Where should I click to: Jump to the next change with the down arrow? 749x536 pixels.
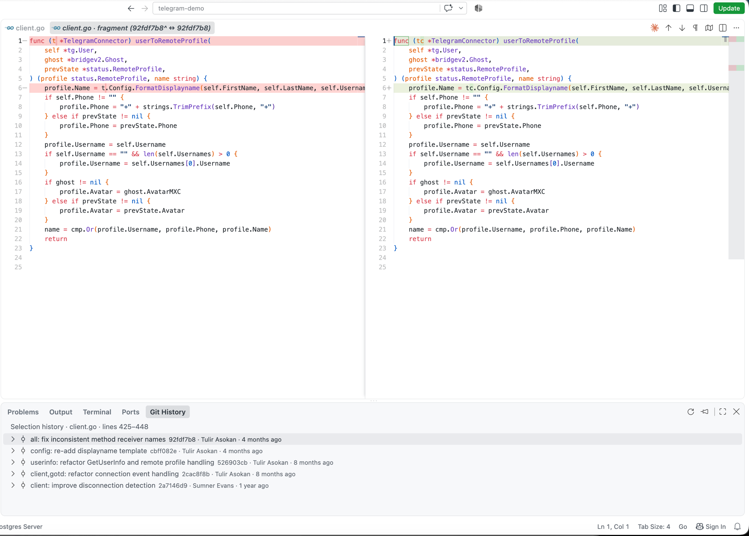pos(682,28)
